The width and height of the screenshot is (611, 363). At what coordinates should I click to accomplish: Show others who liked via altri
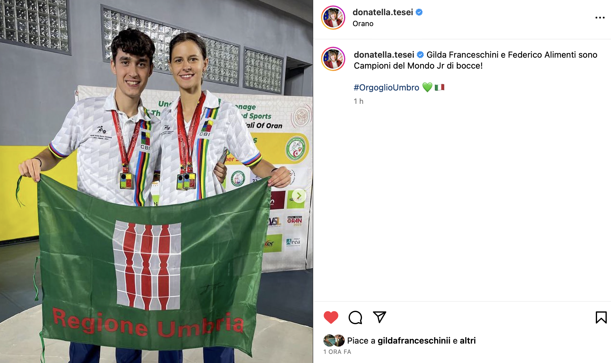tap(468, 341)
